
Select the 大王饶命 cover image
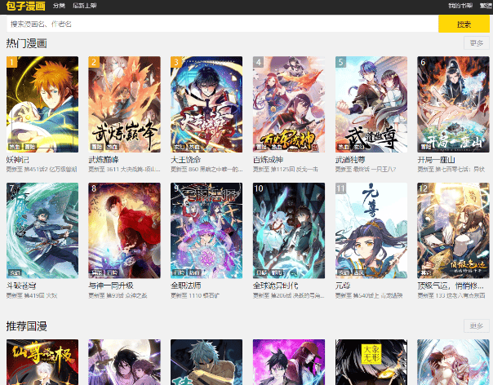[207, 104]
